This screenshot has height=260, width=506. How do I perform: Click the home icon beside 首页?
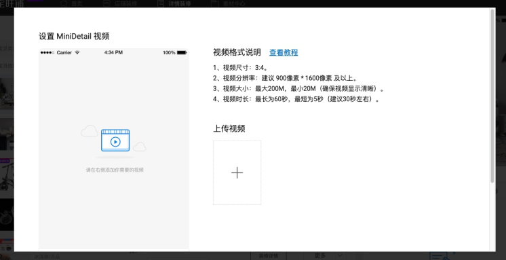63,3
